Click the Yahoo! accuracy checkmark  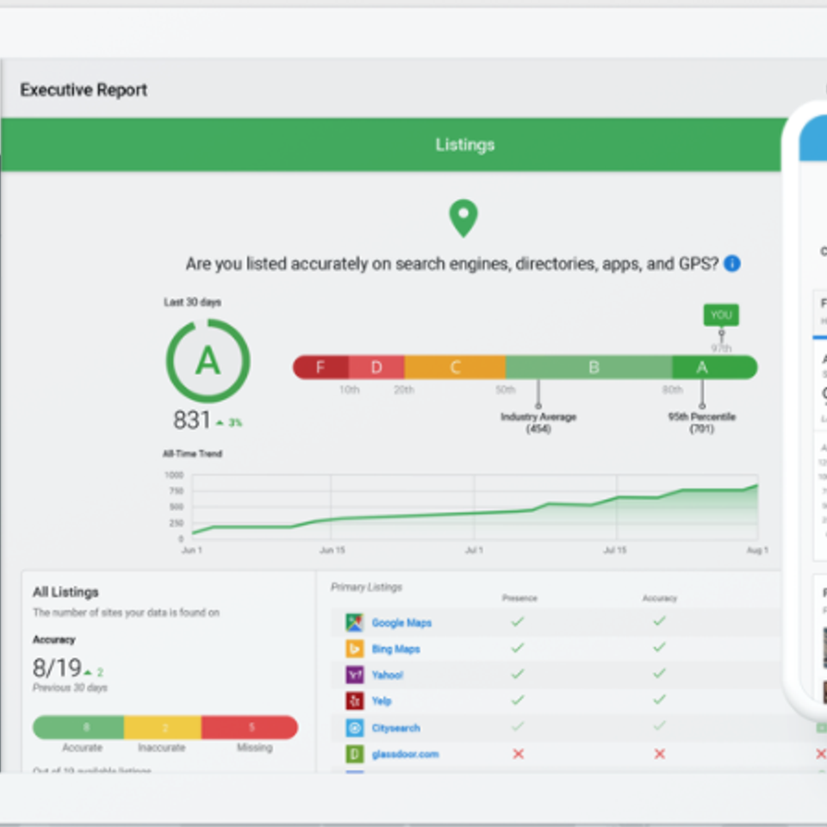(x=659, y=674)
